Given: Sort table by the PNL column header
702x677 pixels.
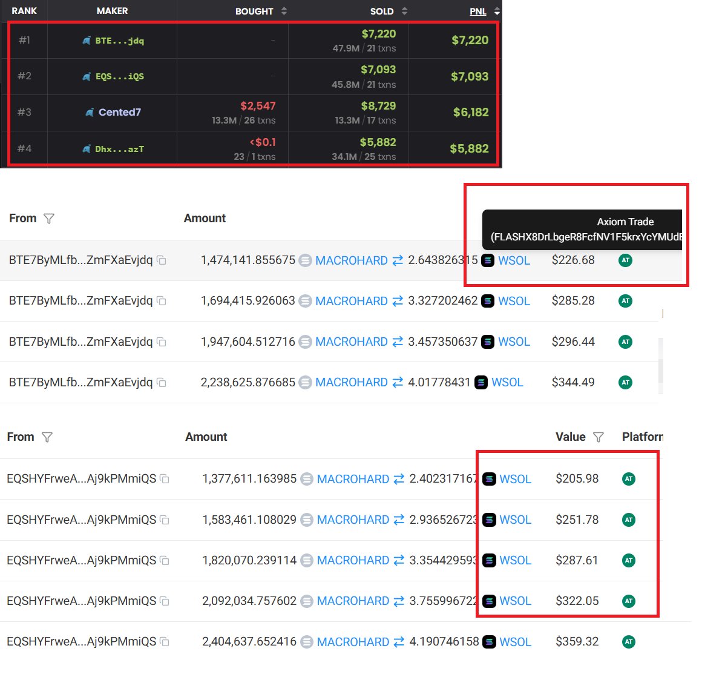Looking at the screenshot, I should coord(478,11).
